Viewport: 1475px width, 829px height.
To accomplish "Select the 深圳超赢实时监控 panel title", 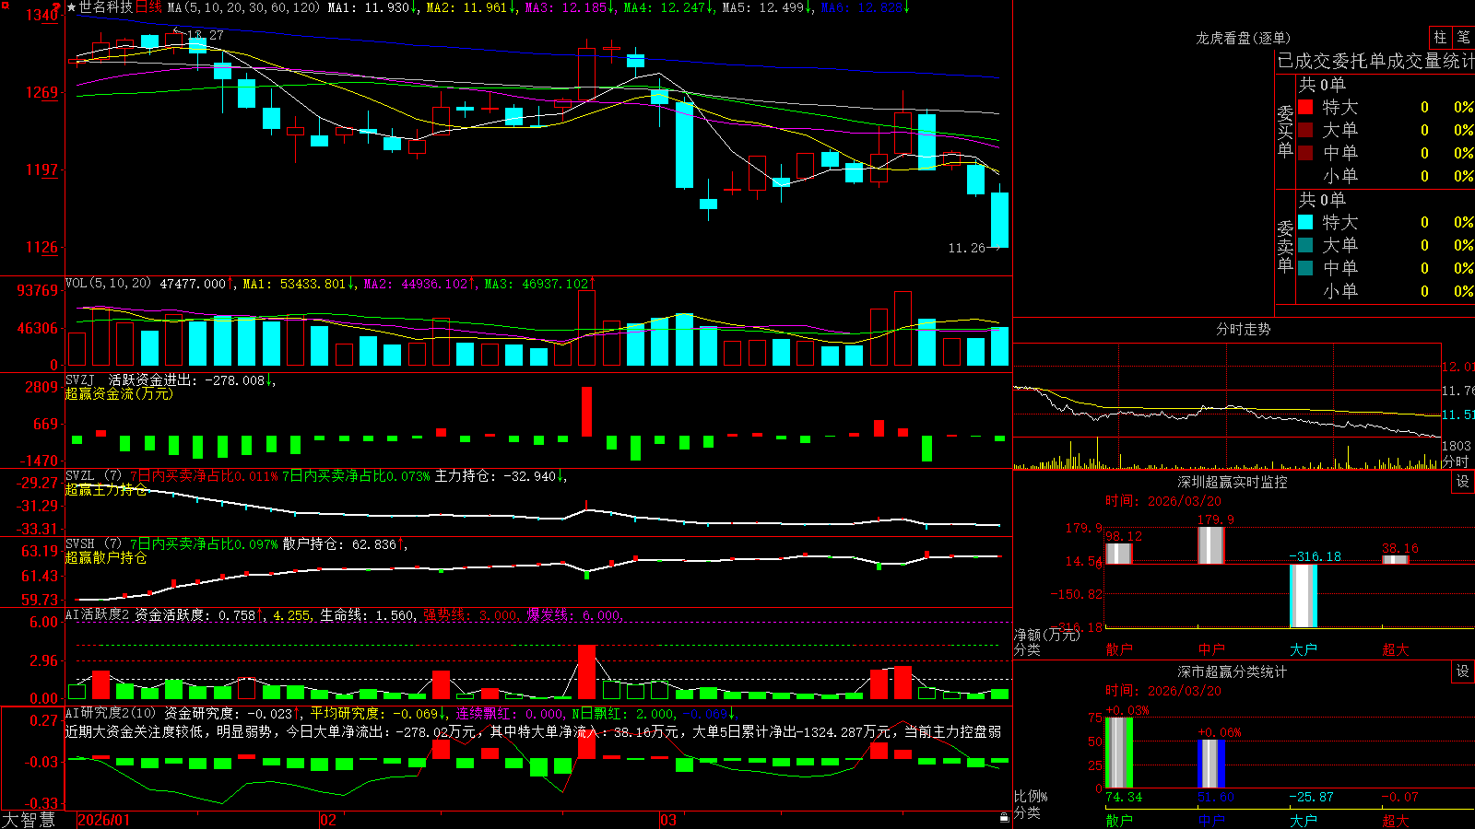I will tap(1232, 482).
